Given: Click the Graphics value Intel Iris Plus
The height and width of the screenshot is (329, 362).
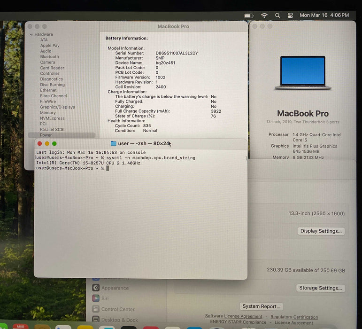Looking at the screenshot, I should [x=315, y=149].
